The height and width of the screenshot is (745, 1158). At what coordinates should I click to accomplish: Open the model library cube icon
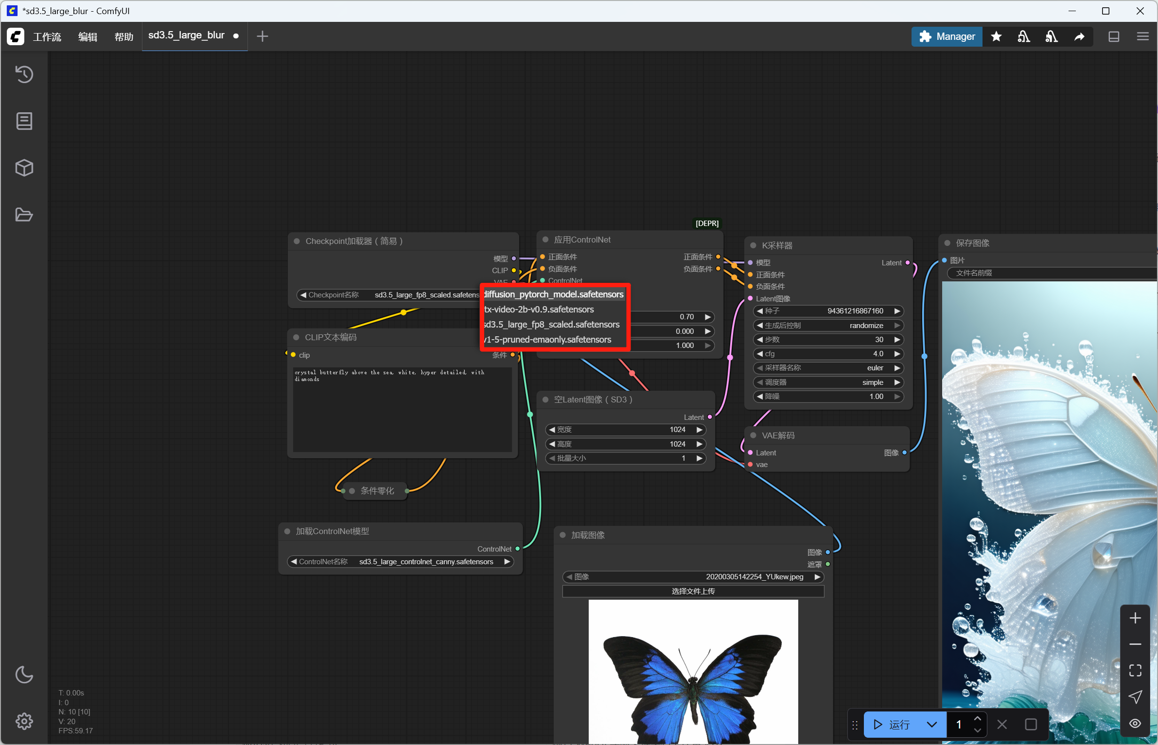coord(24,168)
